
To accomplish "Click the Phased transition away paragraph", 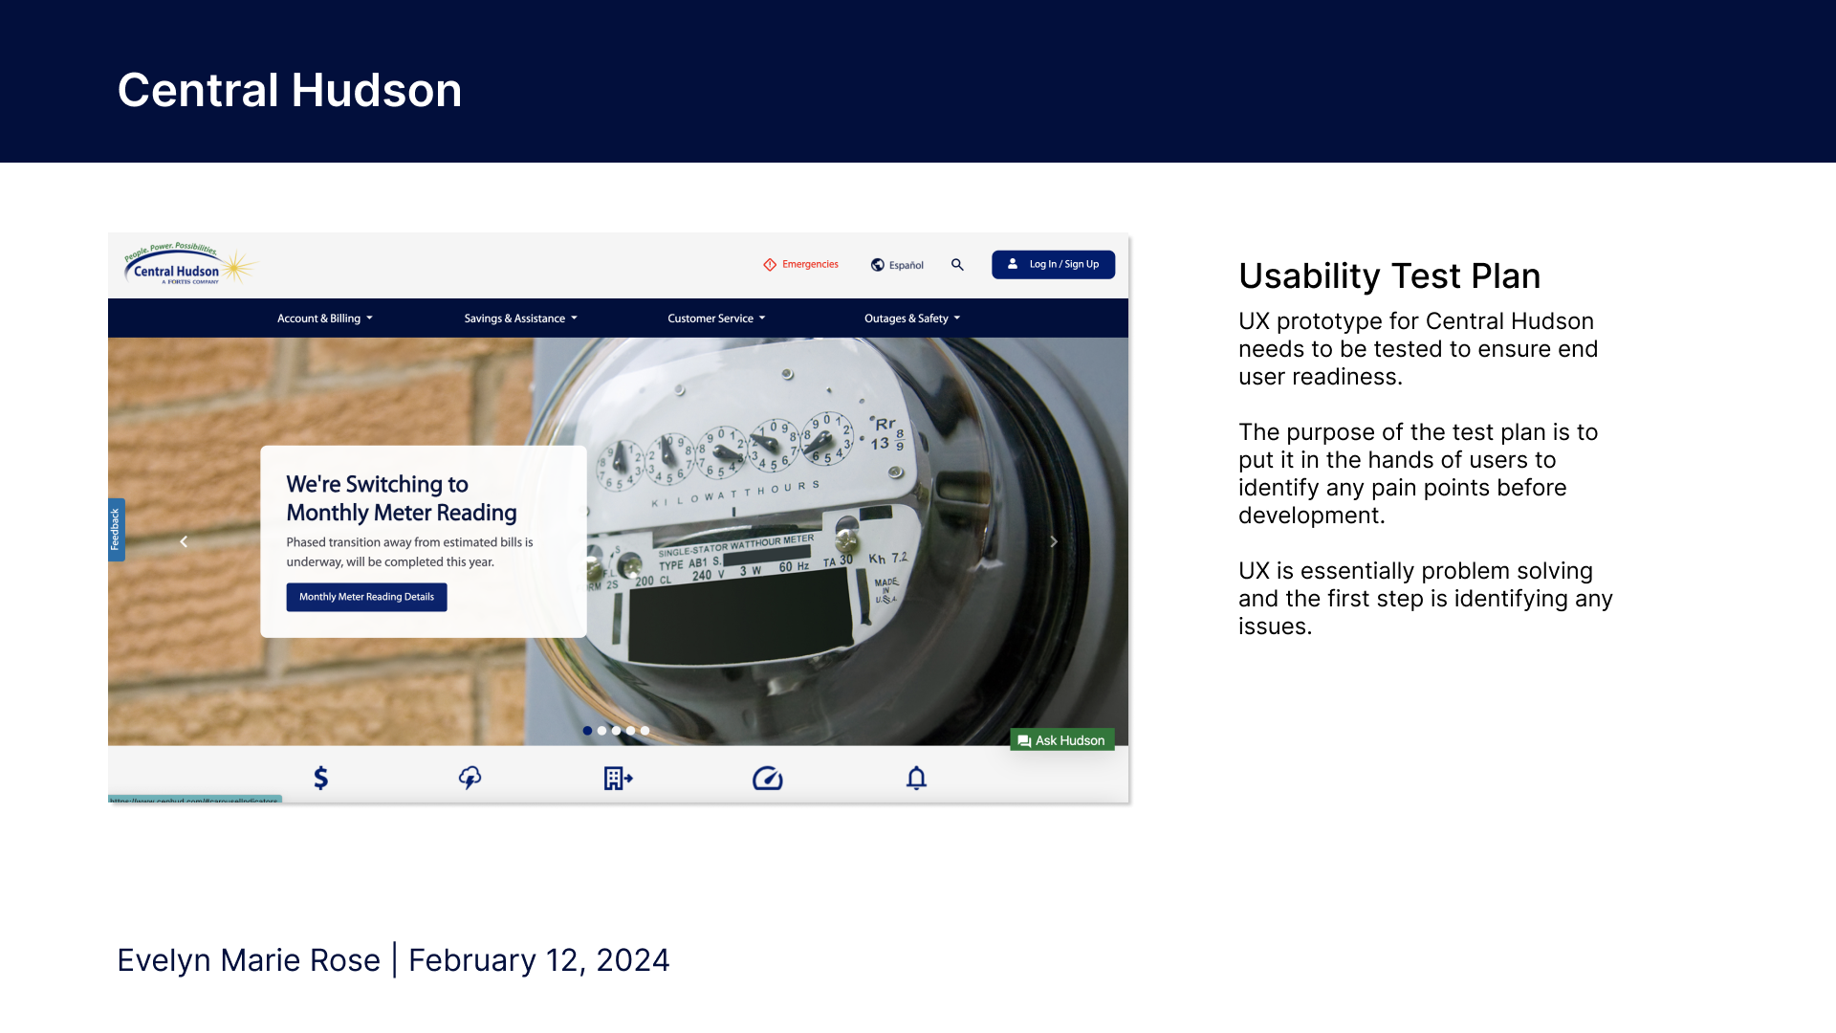I will 410,552.
